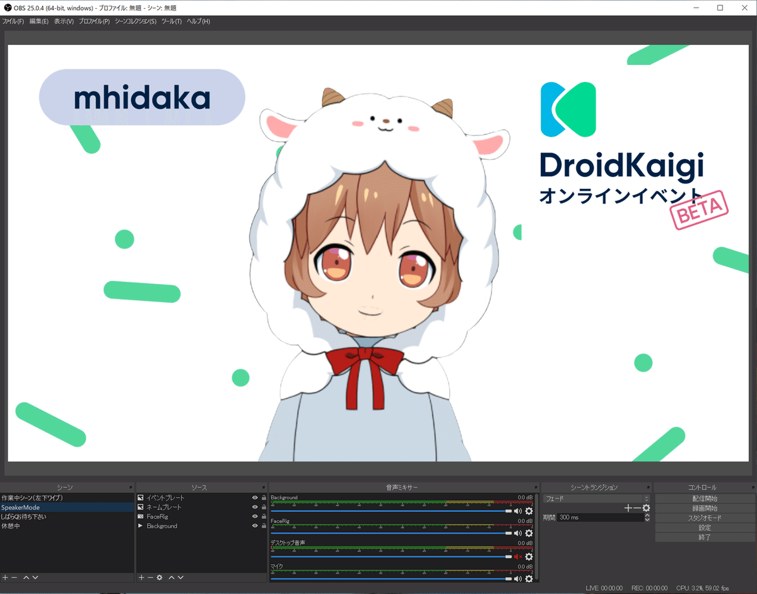Image resolution: width=757 pixels, height=594 pixels.
Task: Open source properties gear in sources toolbar
Action: (160, 578)
